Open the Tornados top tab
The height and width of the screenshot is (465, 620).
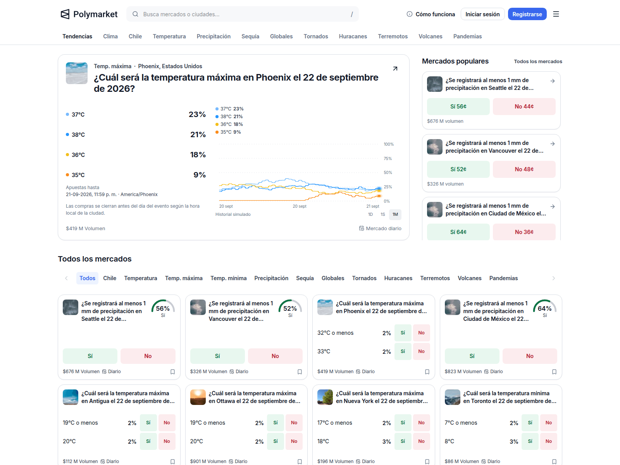click(316, 36)
